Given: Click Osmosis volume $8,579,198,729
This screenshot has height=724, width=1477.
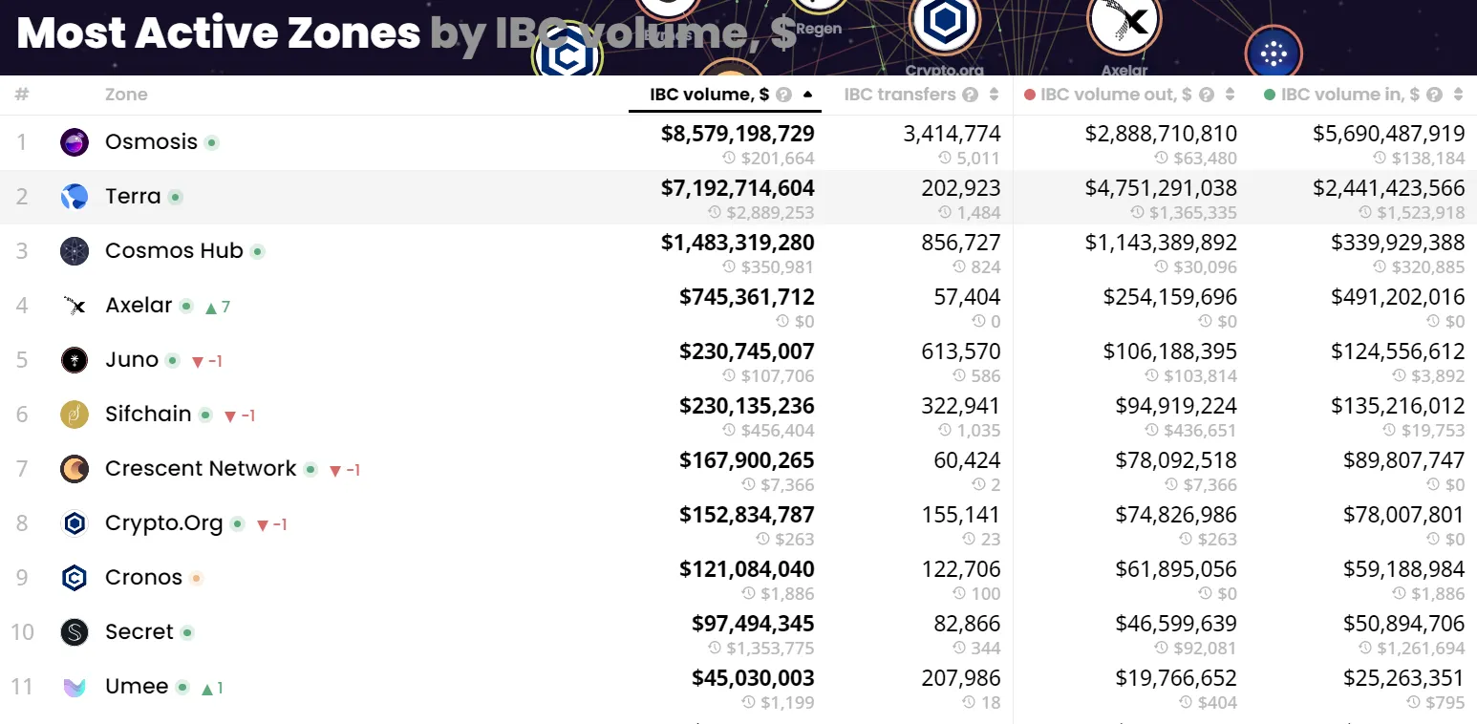Looking at the screenshot, I should click(x=738, y=134).
